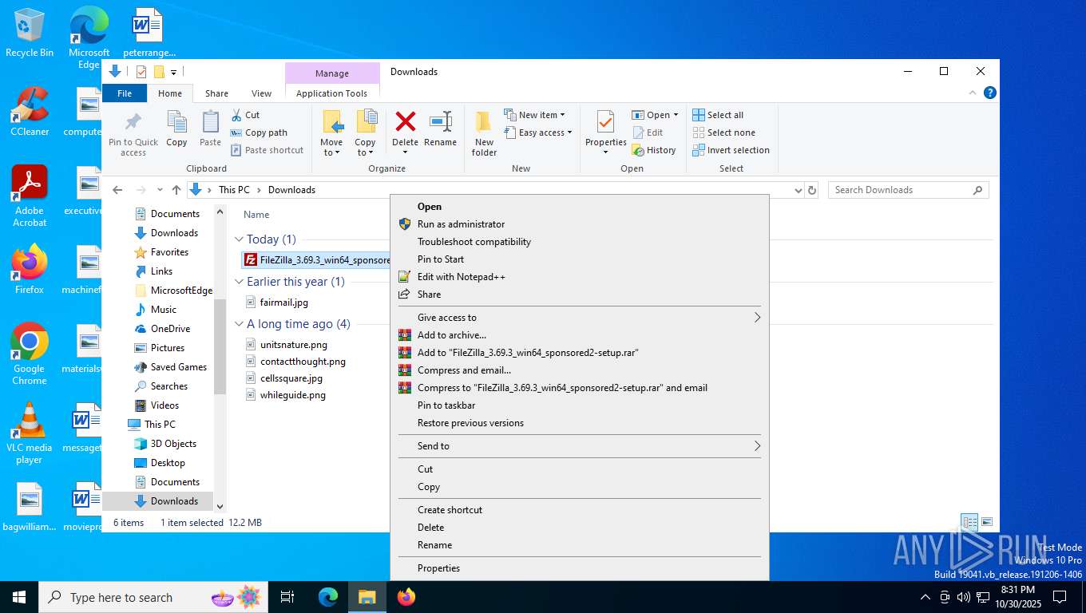Click Invert selection in ribbon

point(731,150)
